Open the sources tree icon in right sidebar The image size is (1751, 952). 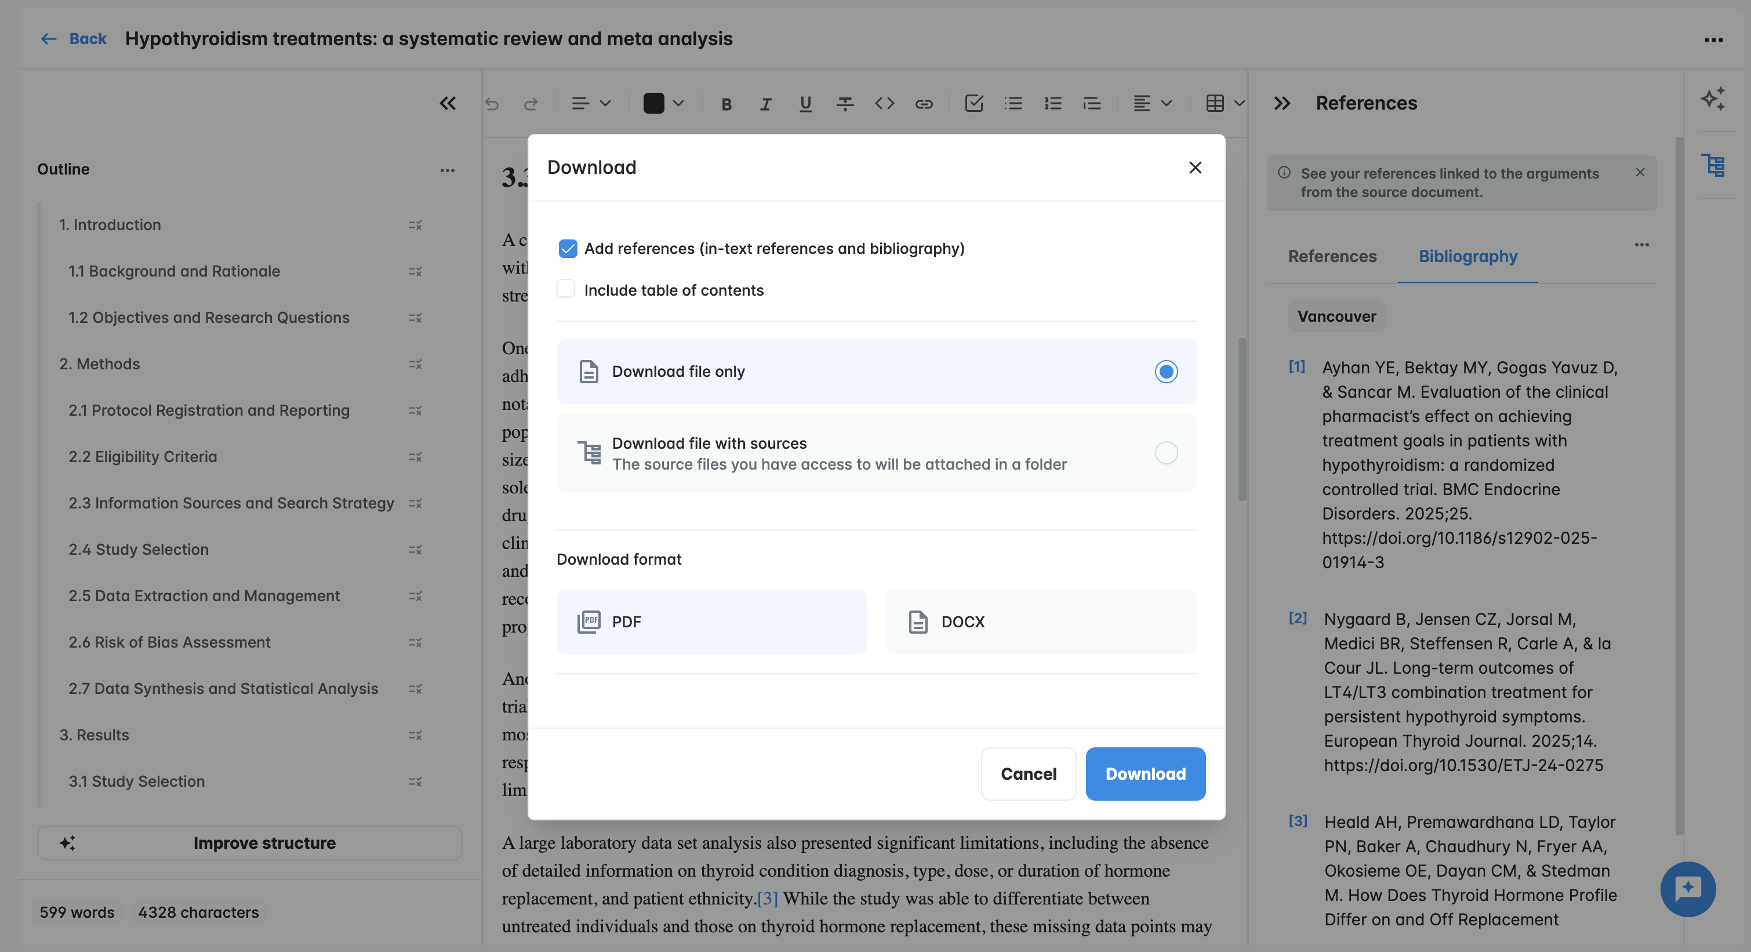1714,165
